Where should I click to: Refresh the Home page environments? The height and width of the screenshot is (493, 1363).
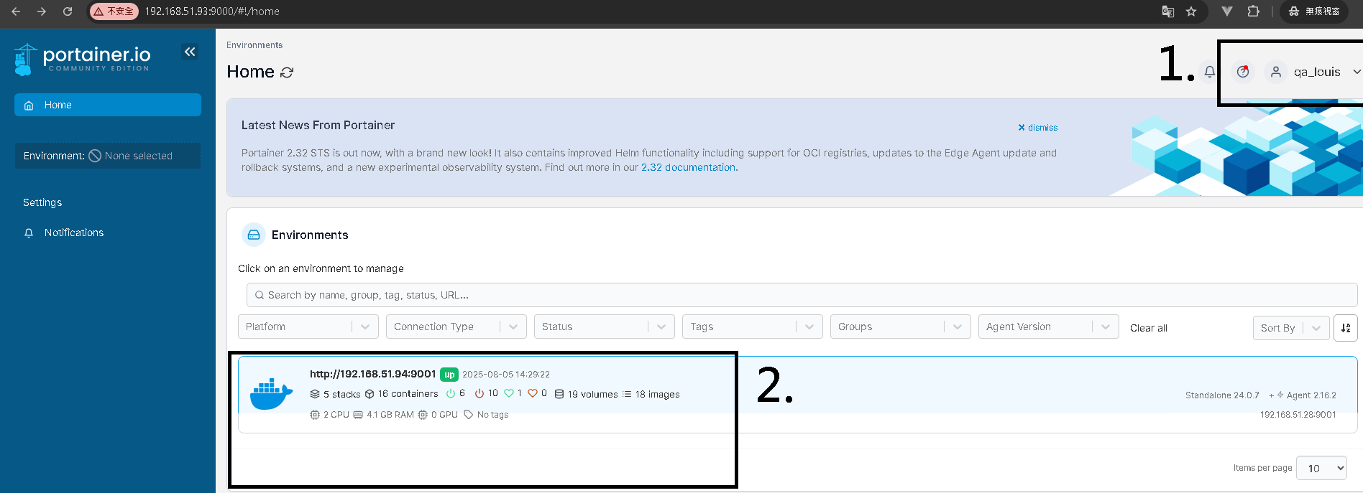tap(287, 72)
